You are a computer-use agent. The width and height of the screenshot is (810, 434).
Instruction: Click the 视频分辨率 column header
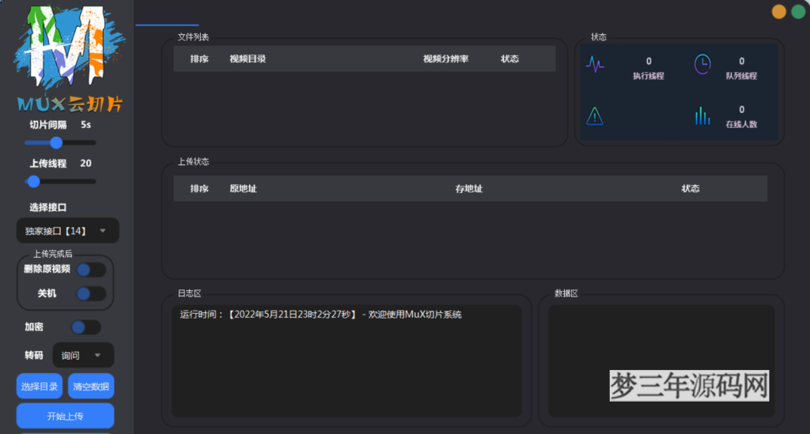445,59
